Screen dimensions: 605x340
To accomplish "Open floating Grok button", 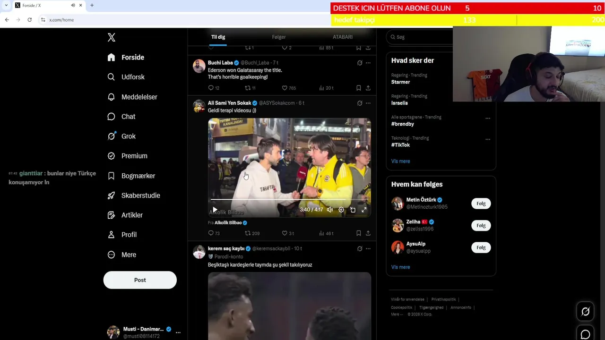I will coord(585,311).
